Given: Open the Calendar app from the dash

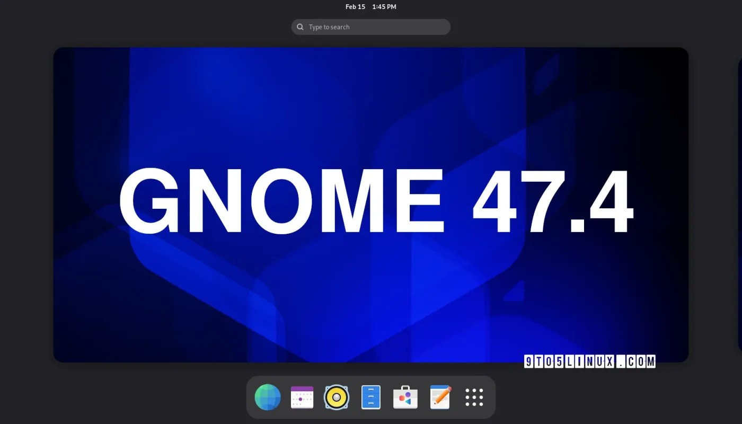Looking at the screenshot, I should coord(302,397).
